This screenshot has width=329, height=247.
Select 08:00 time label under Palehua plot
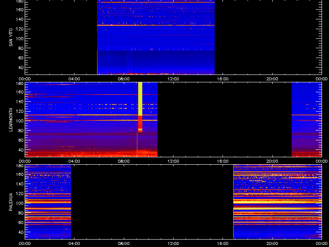pyautogui.click(x=124, y=244)
